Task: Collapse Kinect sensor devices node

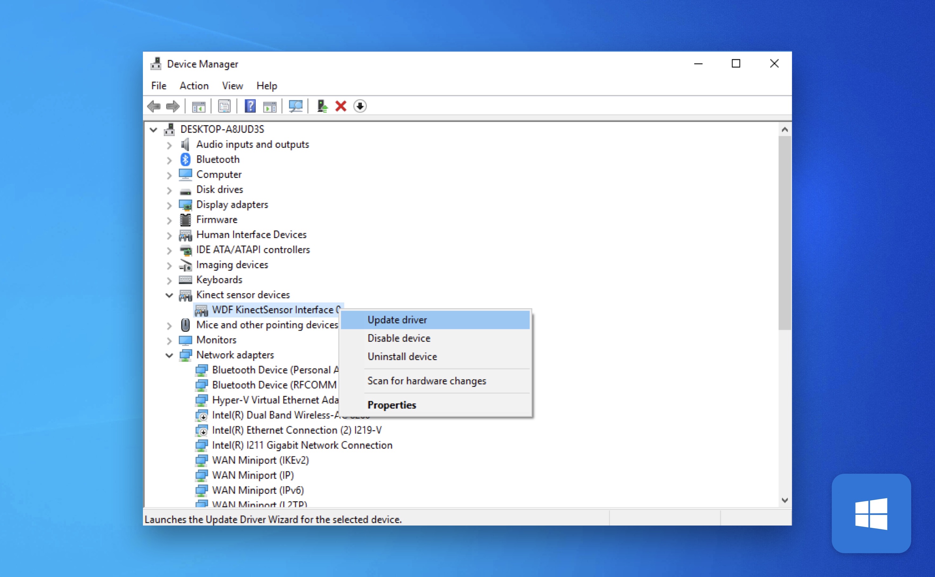Action: (169, 295)
